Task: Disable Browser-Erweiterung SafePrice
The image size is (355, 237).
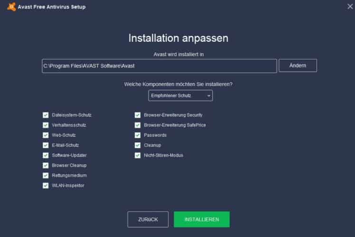Action: 138,125
